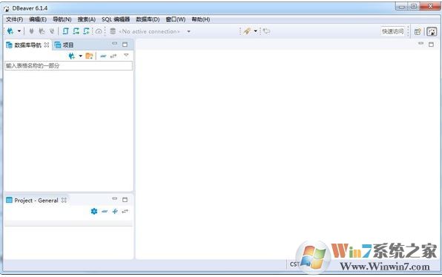Click the 快速访问 quick access field

click(x=392, y=31)
